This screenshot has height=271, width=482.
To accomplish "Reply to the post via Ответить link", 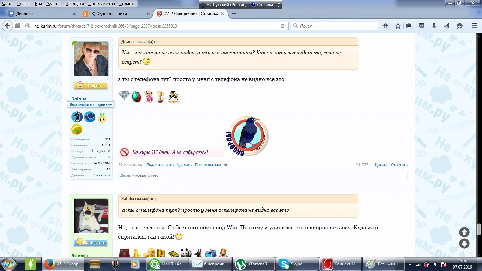I will point(399,165).
